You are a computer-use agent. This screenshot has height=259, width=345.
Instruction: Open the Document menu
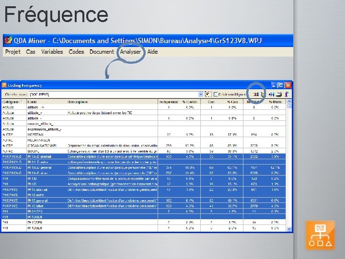coord(102,52)
